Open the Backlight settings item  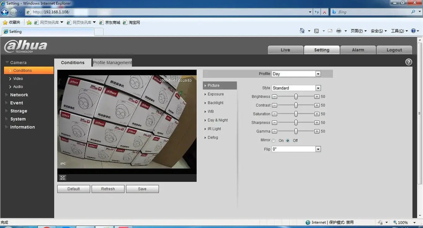coord(216,103)
